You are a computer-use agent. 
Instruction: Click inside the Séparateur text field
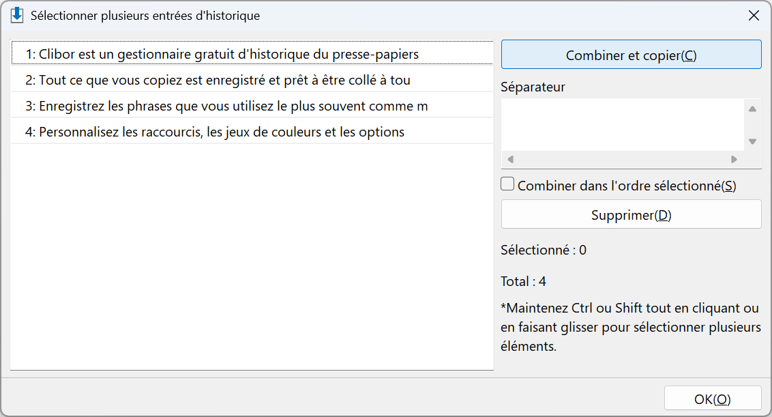click(623, 125)
